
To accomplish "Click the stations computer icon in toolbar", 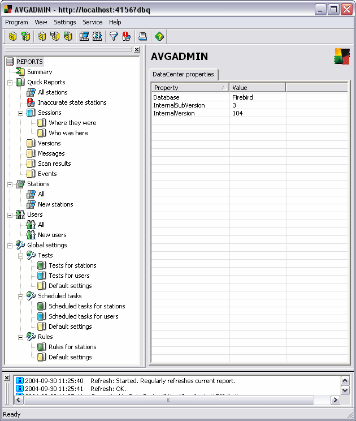I will coord(84,37).
